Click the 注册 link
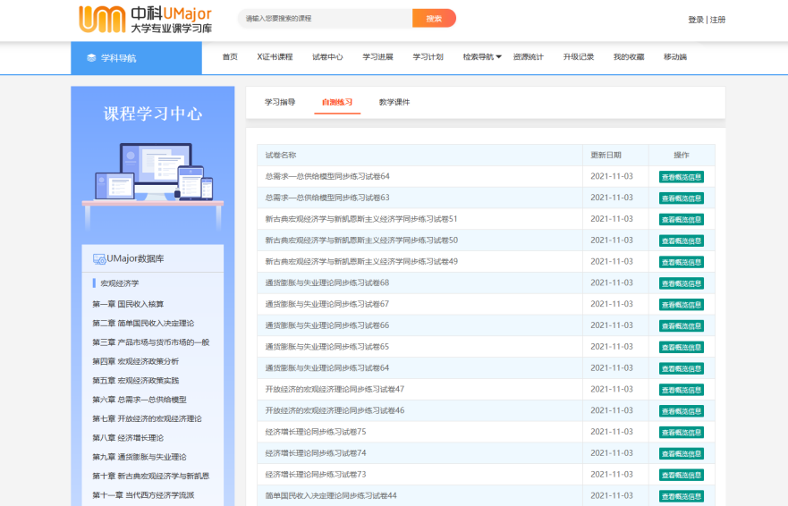This screenshot has width=788, height=506. point(718,20)
